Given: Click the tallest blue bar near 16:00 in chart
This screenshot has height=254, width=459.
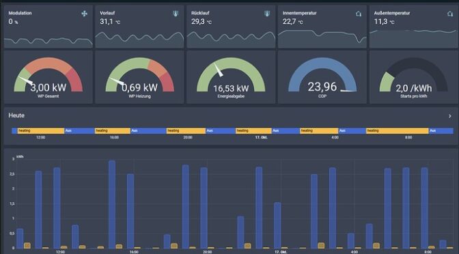Looking at the screenshot, I should [x=112, y=204].
